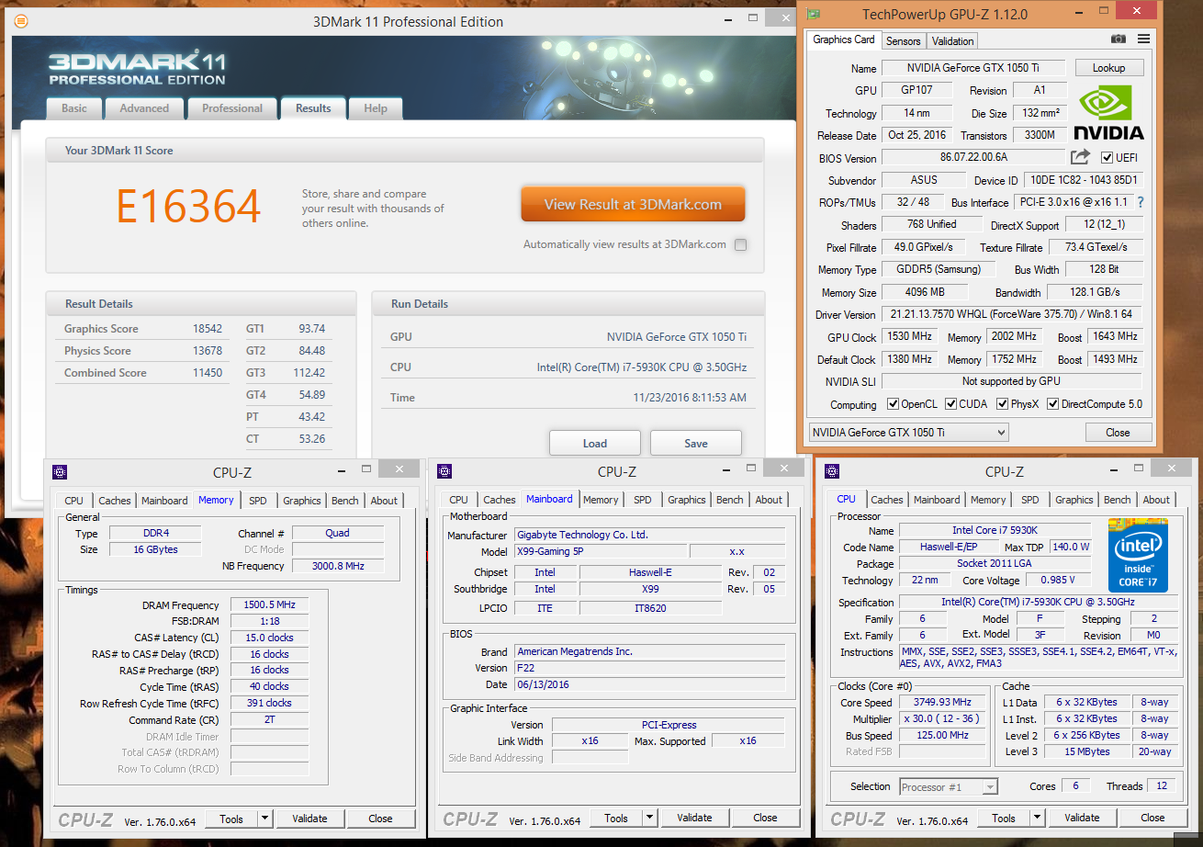Click the NVIDIA logo in GPU-Z
This screenshot has width=1203, height=847.
tap(1108, 111)
